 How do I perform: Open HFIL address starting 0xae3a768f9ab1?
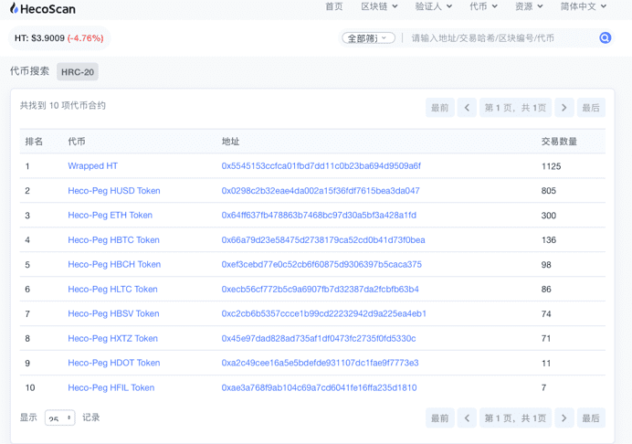(x=320, y=387)
